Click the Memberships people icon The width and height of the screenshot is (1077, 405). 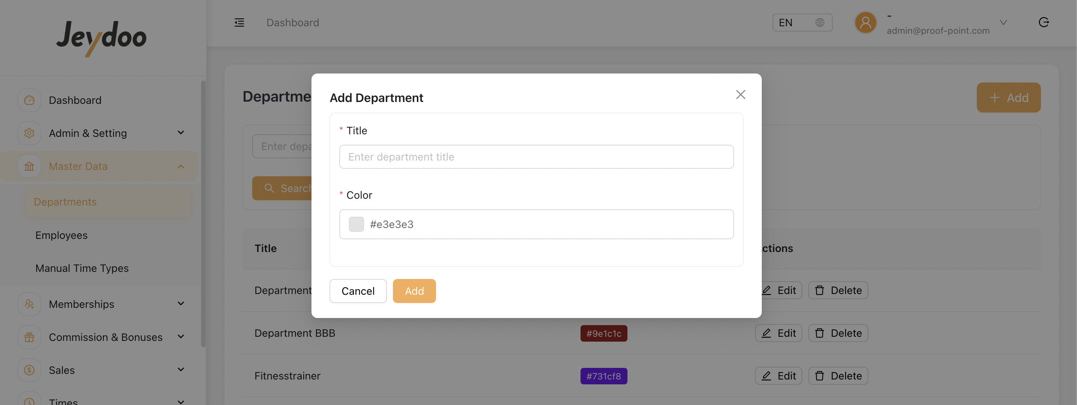29,304
